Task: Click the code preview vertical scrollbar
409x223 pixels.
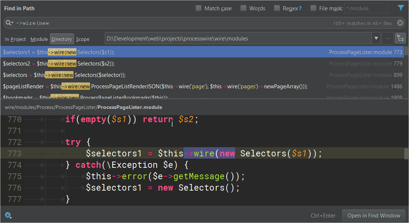Action: point(406,153)
